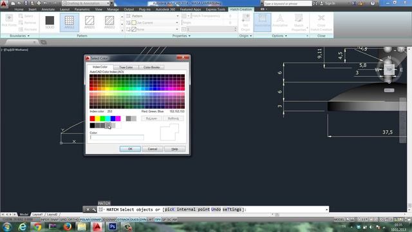Screen dimensions: 412x232
Task: Toggle ORTHO mode in status bar
Action: tap(73, 219)
